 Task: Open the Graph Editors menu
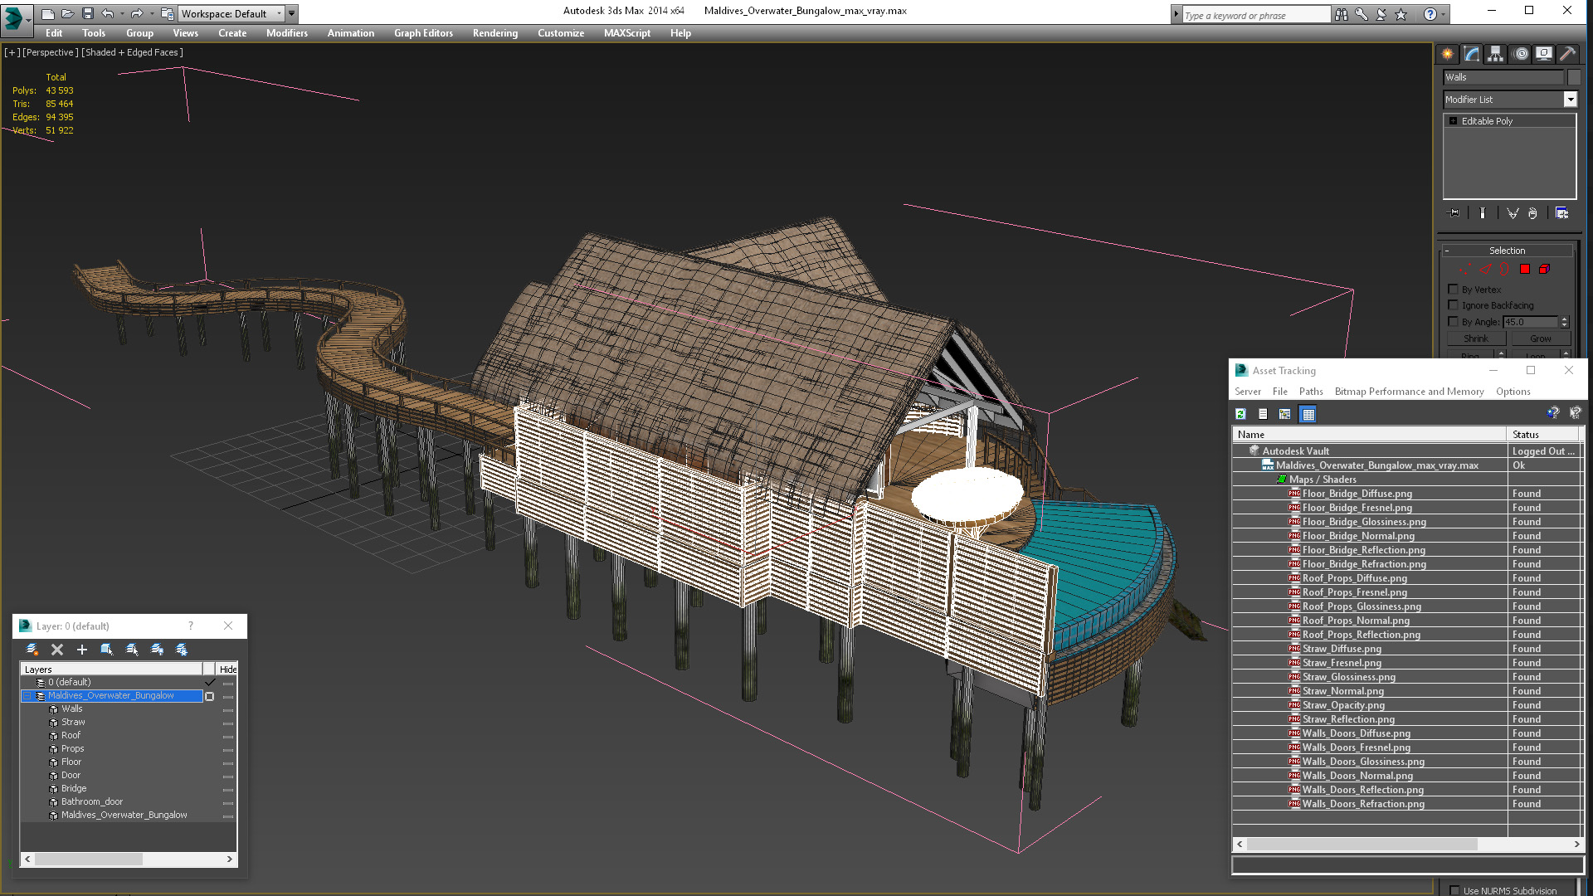(423, 33)
